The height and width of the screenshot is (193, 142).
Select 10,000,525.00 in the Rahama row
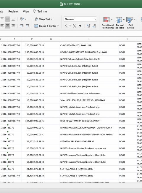[x=32, y=59]
